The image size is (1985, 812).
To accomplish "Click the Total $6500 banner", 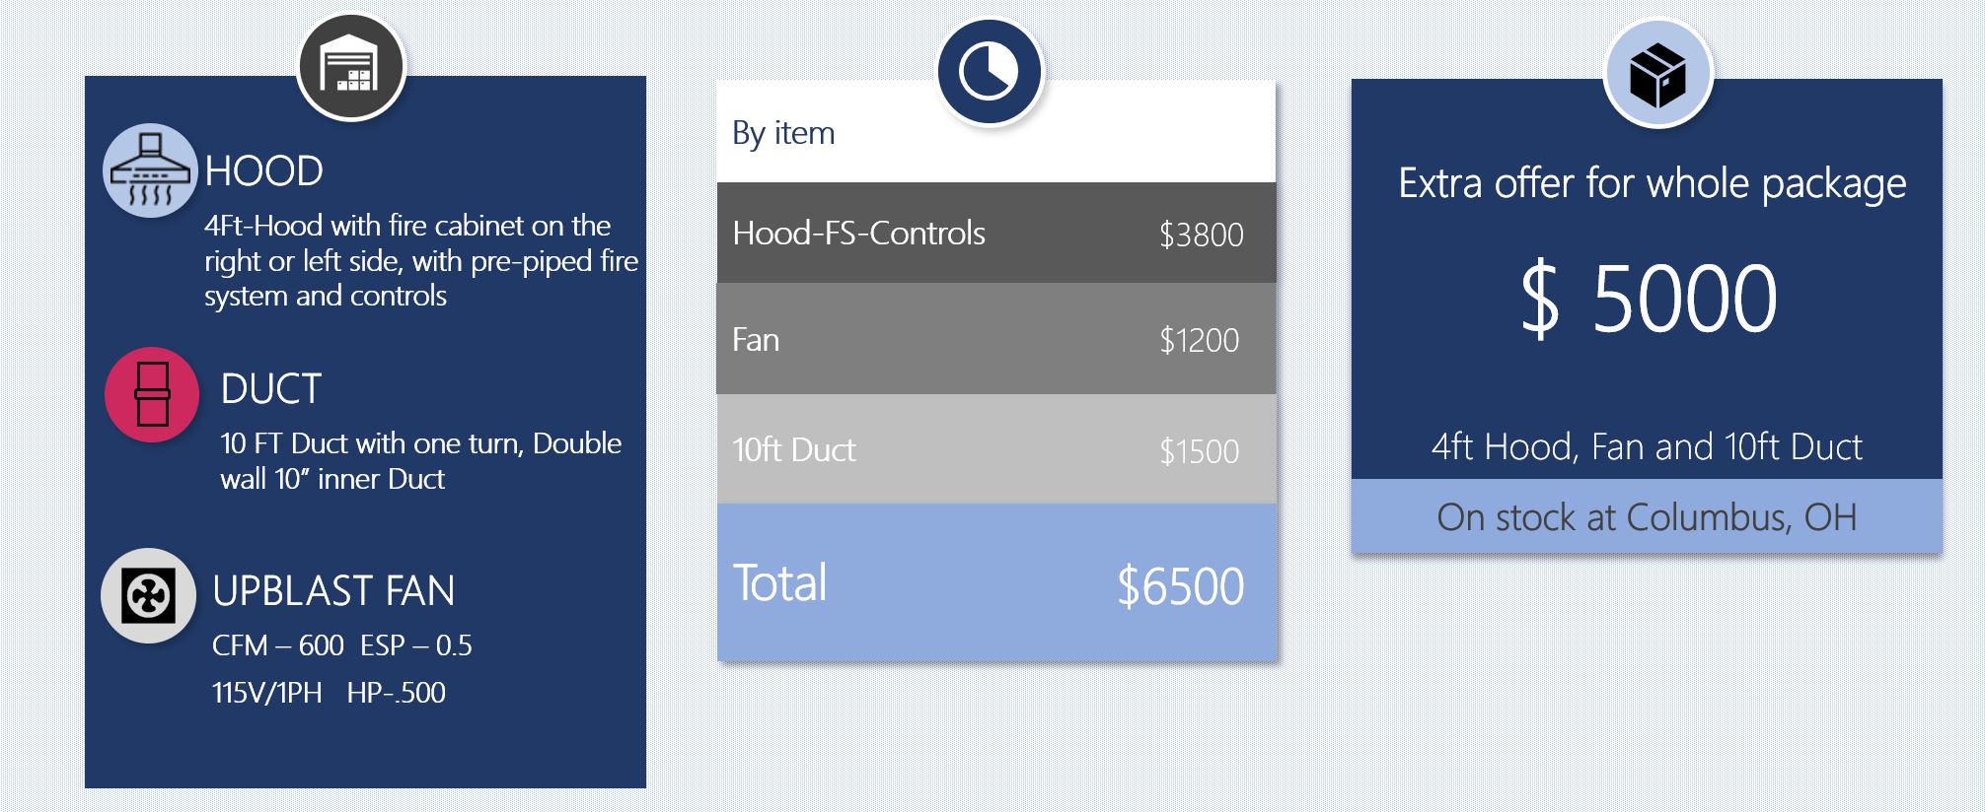I will click(x=996, y=581).
